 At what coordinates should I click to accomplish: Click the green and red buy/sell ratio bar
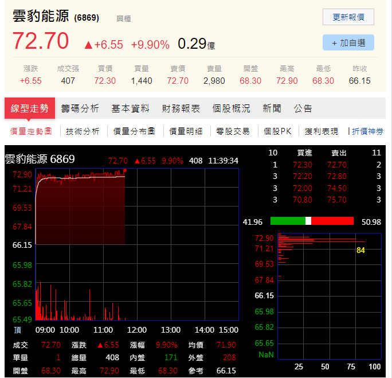[x=312, y=221]
